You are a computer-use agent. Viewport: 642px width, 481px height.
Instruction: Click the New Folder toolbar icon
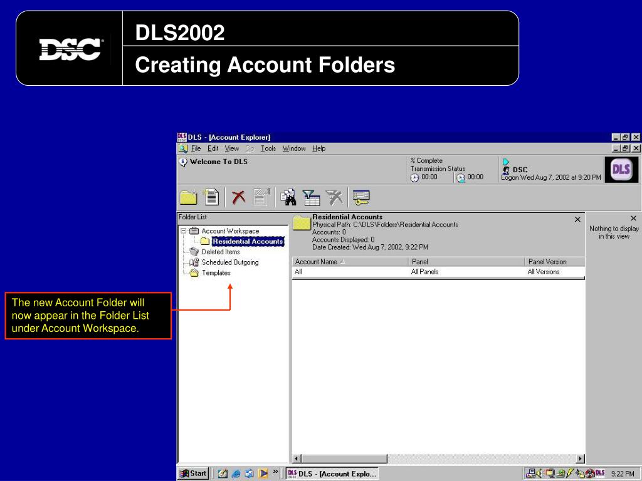188,197
